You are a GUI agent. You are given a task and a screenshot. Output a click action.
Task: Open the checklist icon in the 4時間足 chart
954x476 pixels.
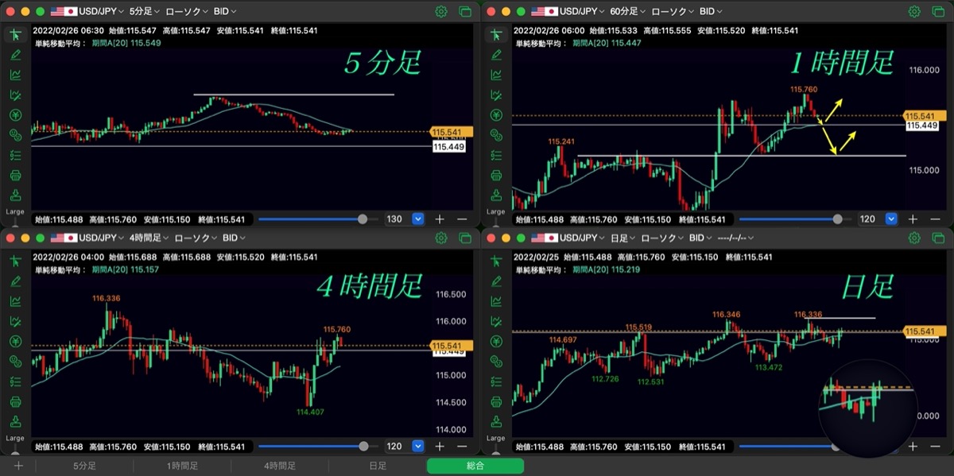pos(16,381)
